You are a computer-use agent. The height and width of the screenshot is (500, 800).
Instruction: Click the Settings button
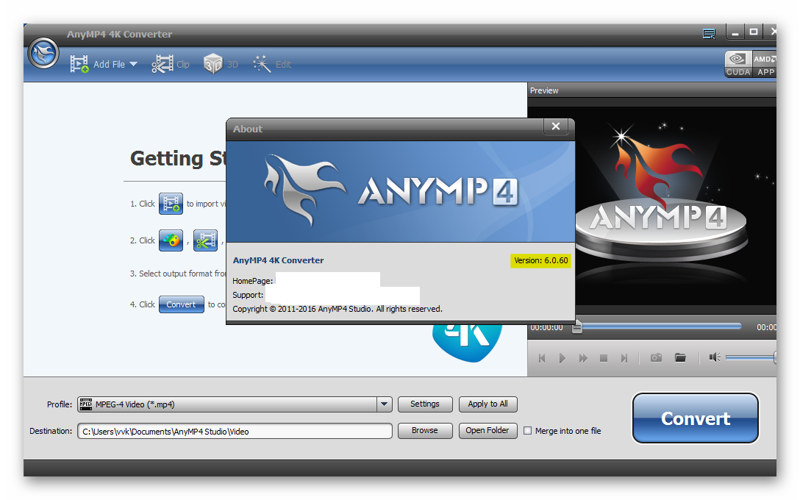tap(425, 404)
